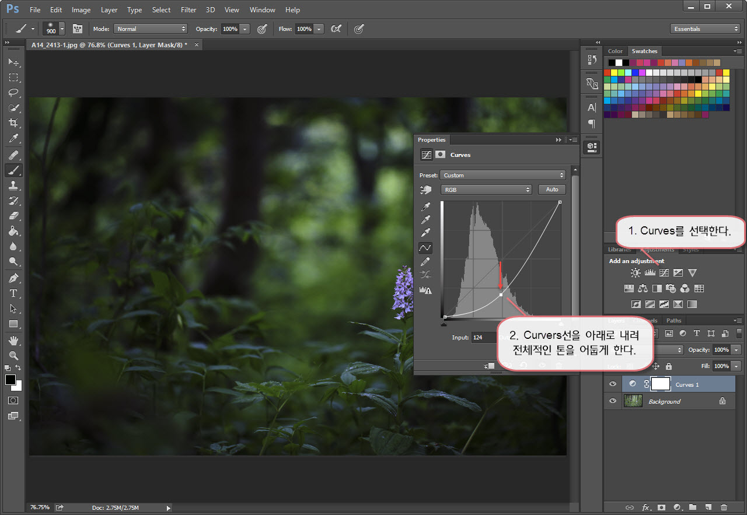Screen dimensions: 747x515
Task: Add a Channel Mixer adjustment
Action: pyautogui.click(x=685, y=288)
